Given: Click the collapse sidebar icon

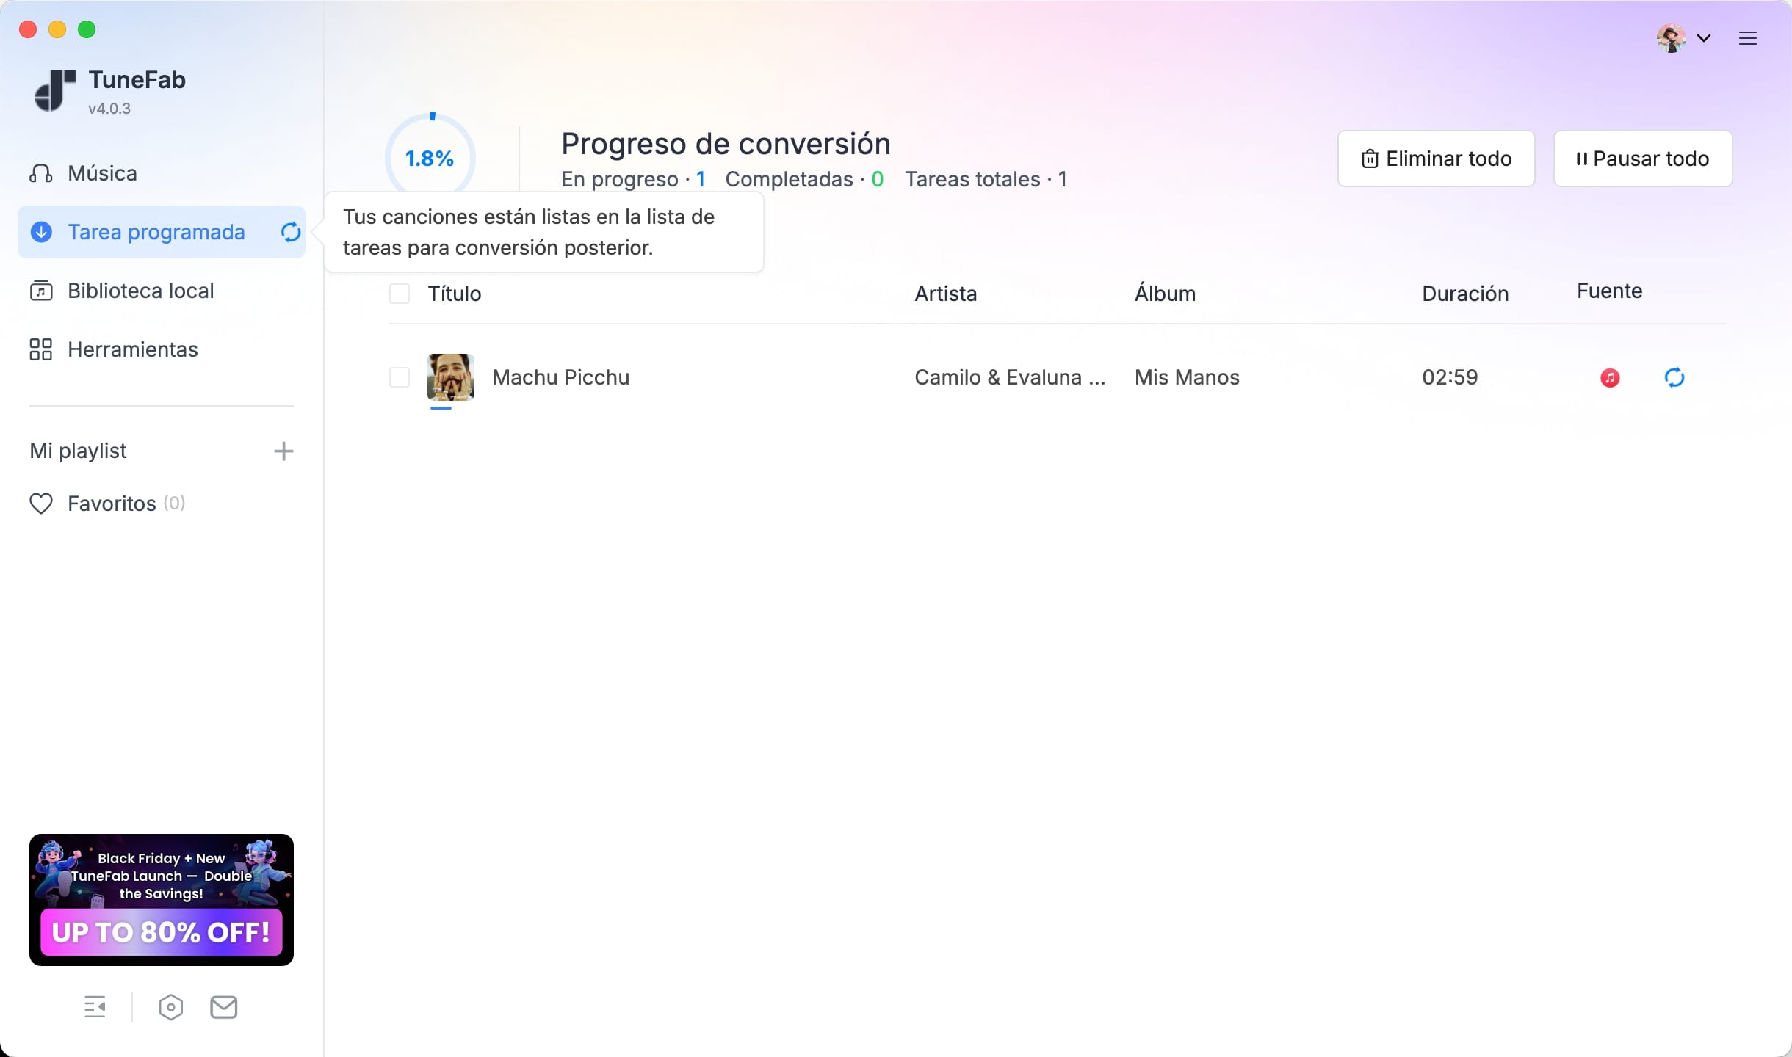Looking at the screenshot, I should tap(95, 1007).
